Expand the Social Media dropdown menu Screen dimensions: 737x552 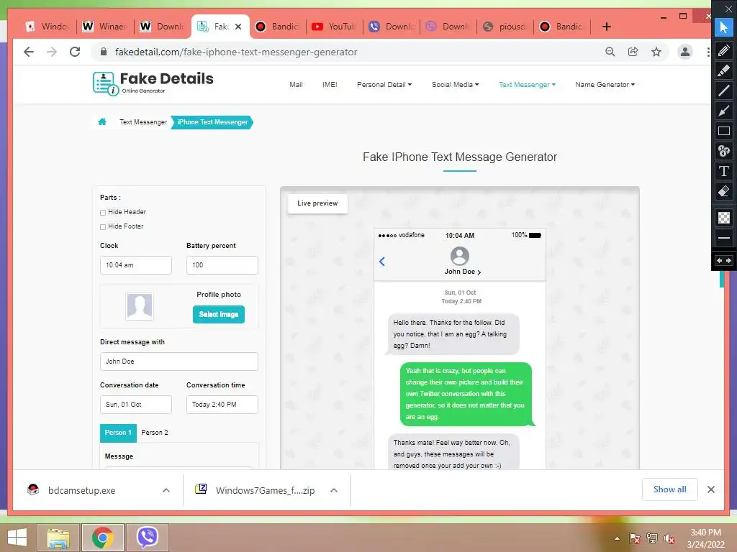point(455,85)
